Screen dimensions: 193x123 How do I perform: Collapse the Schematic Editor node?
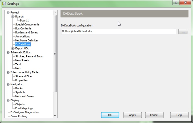coord(8,52)
